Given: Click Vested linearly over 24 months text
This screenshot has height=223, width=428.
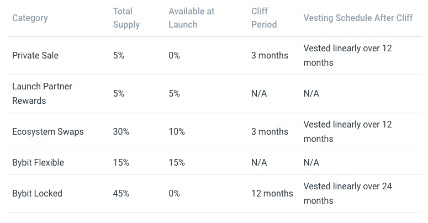Looking at the screenshot, I should 347,194.
